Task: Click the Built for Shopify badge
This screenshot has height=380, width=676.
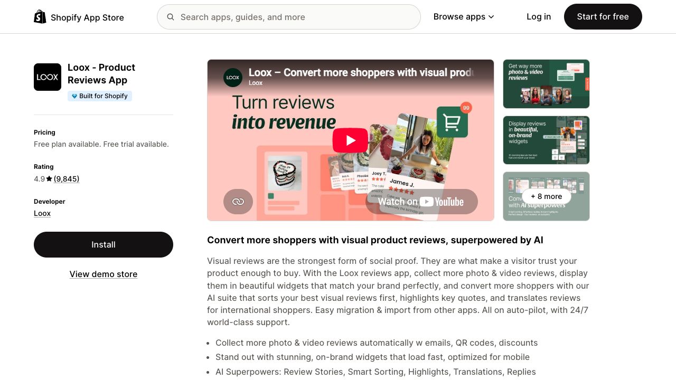Action: tap(100, 96)
